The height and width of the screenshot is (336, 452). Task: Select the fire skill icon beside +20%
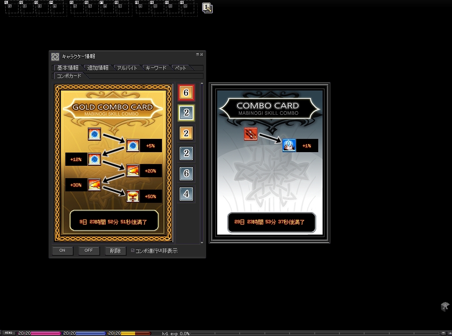pyautogui.click(x=133, y=171)
